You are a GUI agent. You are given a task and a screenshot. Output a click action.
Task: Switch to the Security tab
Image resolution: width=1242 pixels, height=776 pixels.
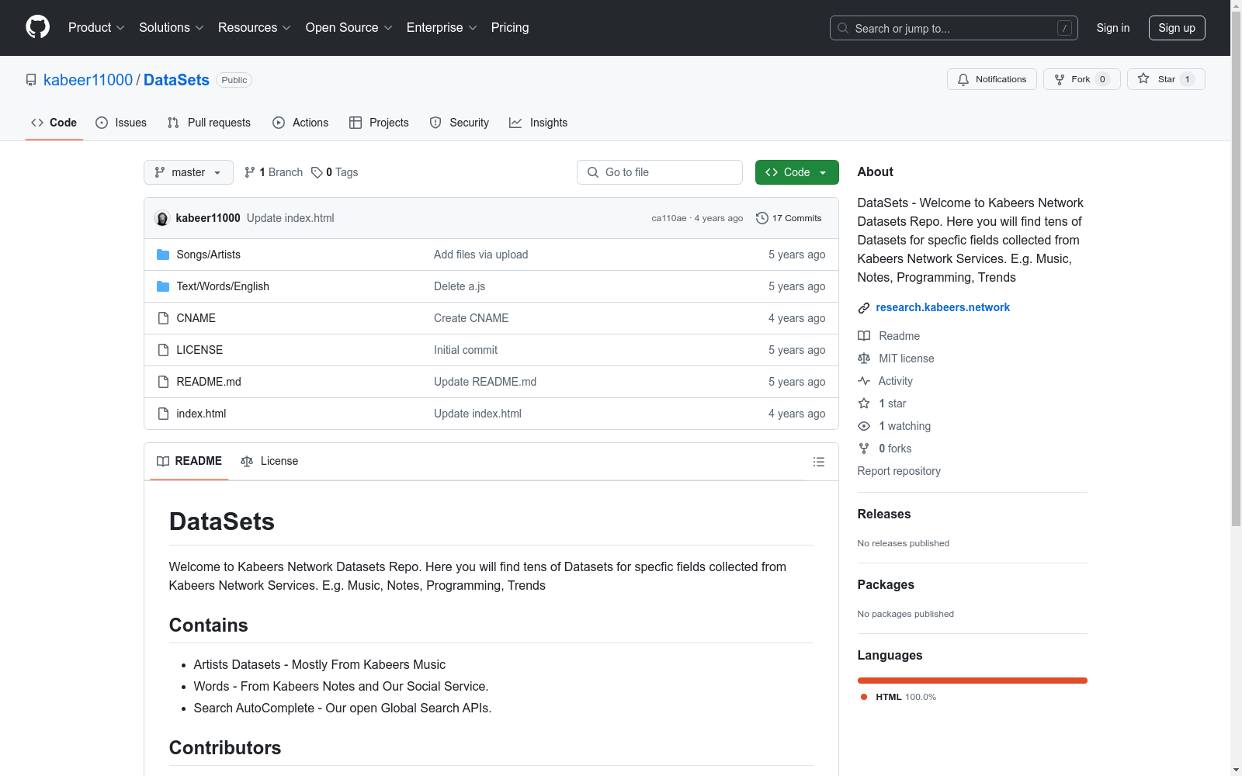point(460,123)
